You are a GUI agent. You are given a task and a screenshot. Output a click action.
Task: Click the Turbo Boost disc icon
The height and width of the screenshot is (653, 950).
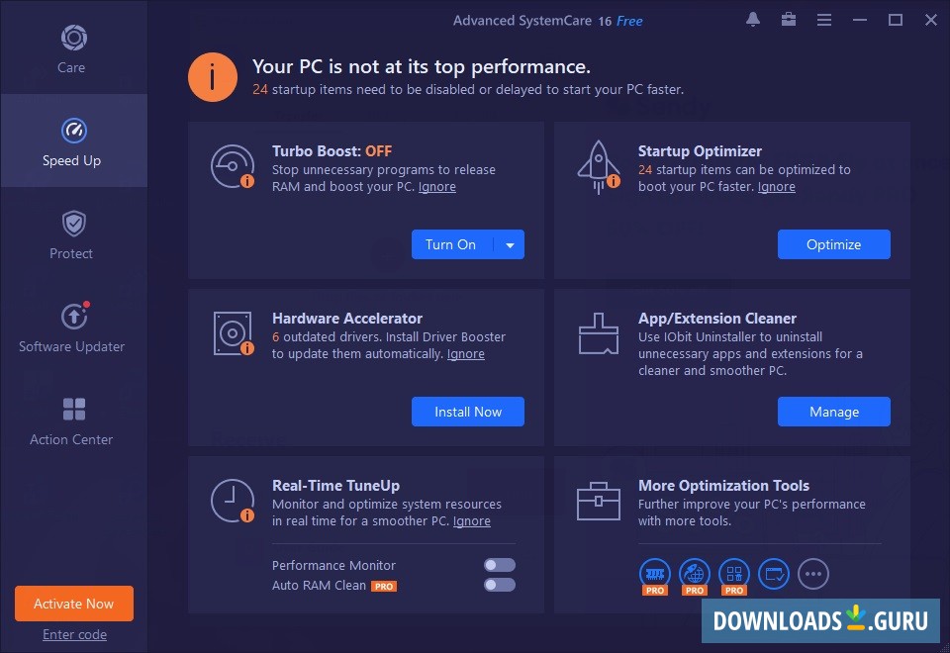[233, 166]
